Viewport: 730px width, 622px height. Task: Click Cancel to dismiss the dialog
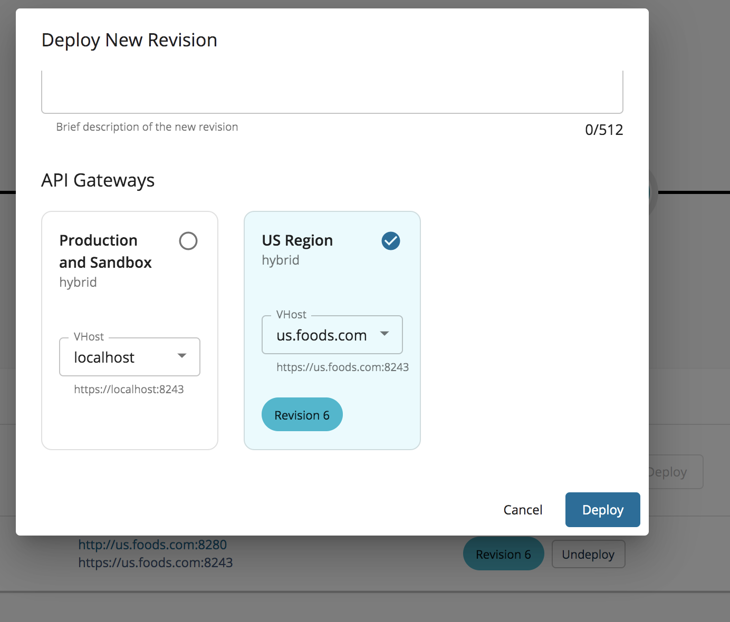tap(522, 509)
